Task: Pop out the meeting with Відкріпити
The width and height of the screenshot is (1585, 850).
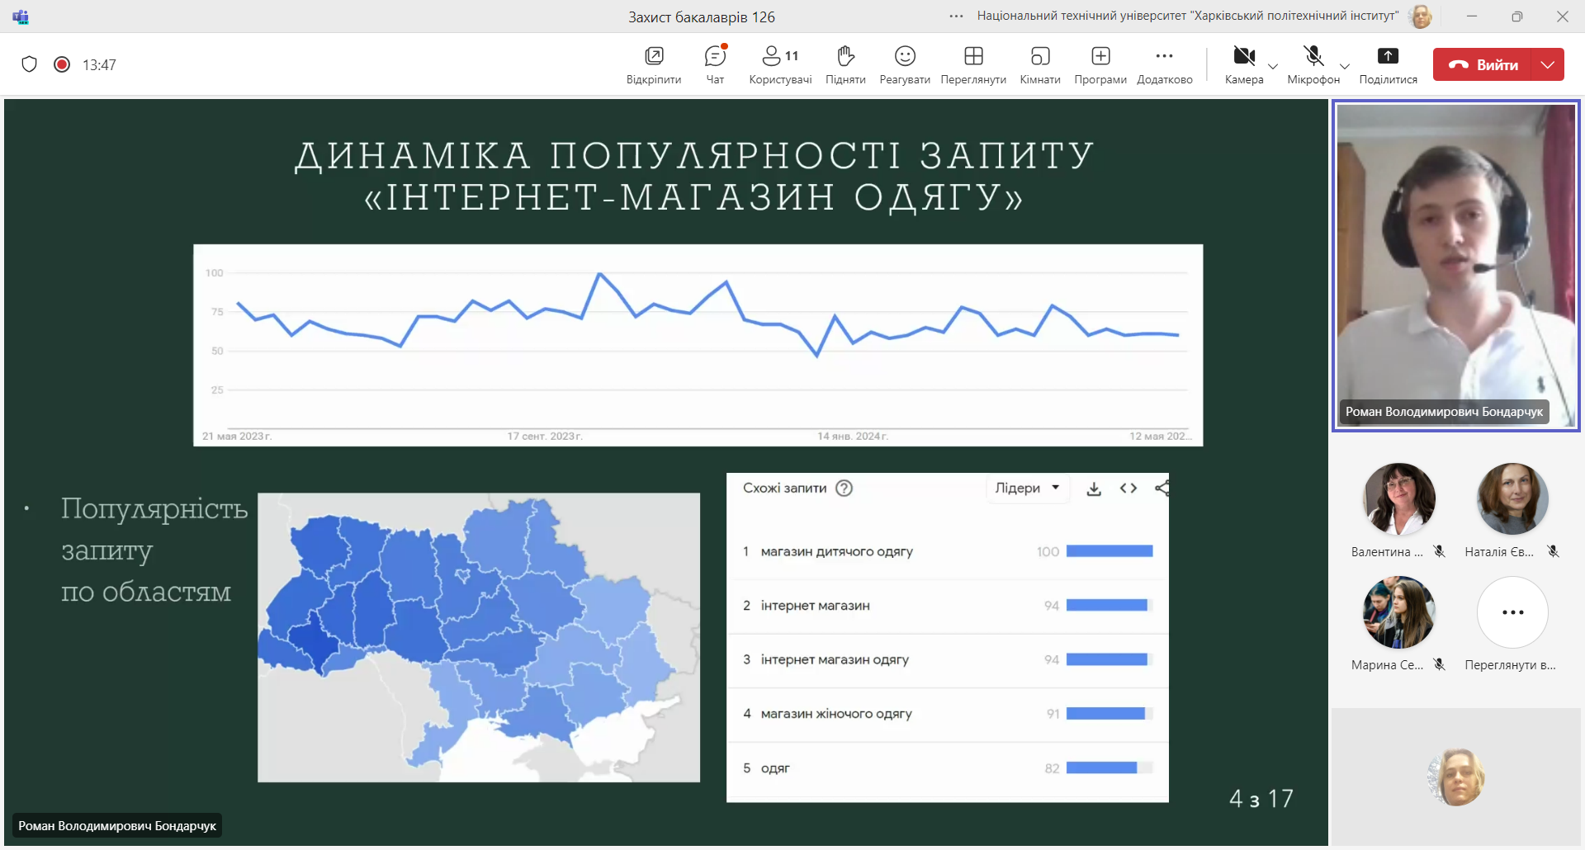Action: point(654,64)
